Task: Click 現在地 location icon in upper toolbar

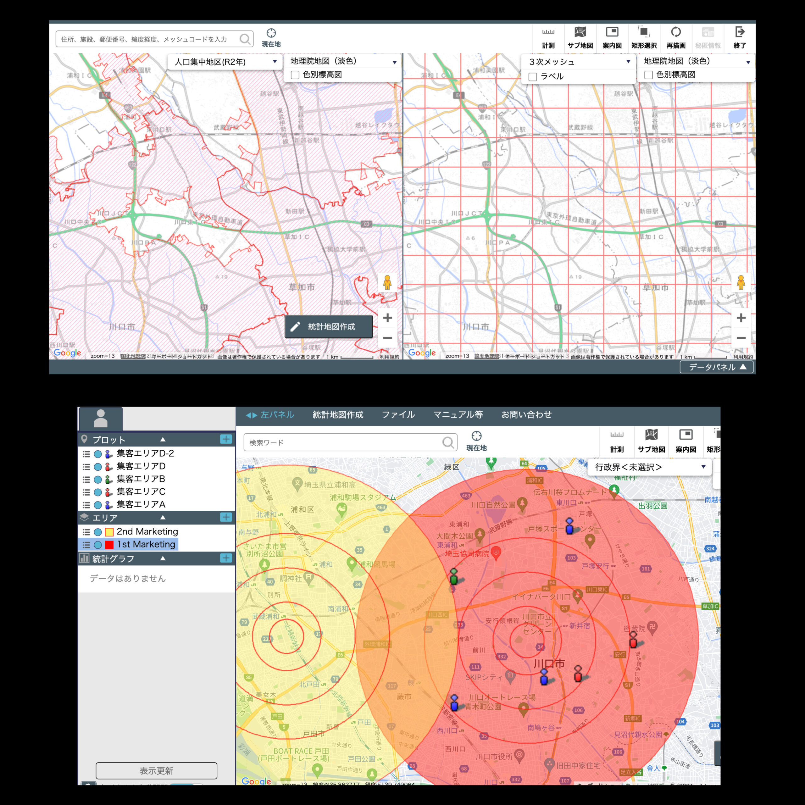Action: [x=271, y=33]
